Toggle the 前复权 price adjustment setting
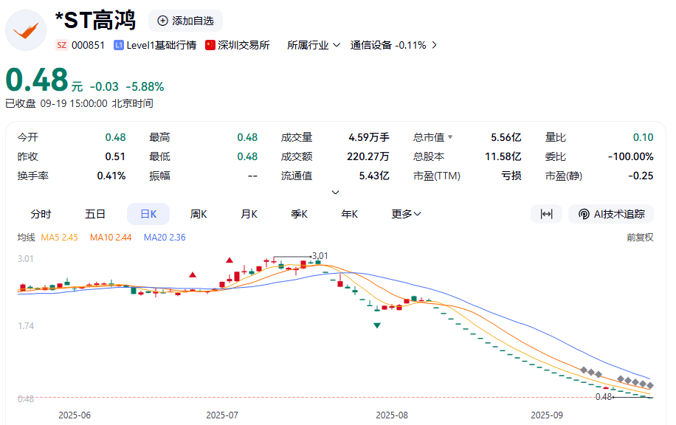This screenshot has width=676, height=425. point(640,238)
